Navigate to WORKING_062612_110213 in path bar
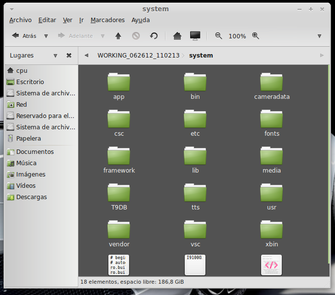The width and height of the screenshot is (335, 295). 138,56
